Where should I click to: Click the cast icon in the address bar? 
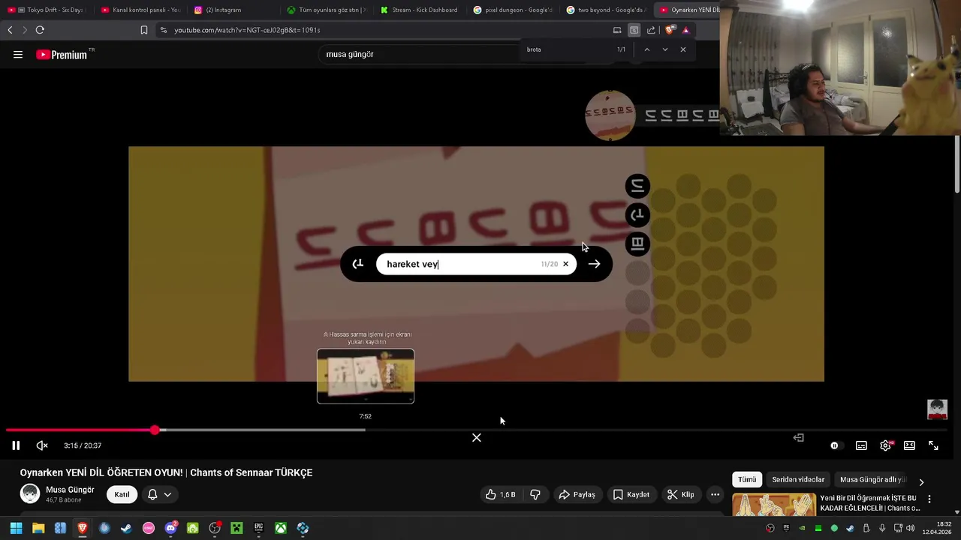617,30
